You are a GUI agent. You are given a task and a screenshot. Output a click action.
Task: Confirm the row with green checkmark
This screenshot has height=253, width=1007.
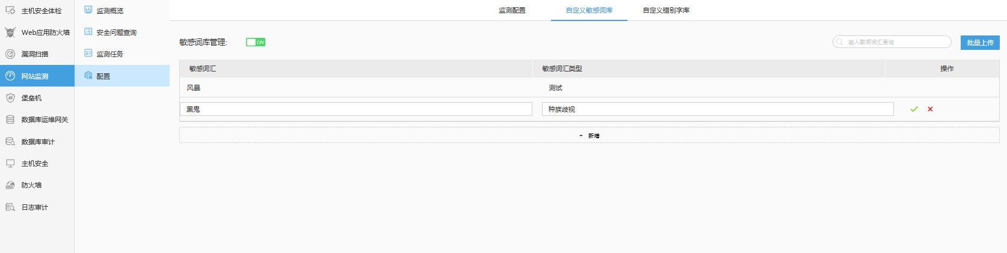click(914, 109)
